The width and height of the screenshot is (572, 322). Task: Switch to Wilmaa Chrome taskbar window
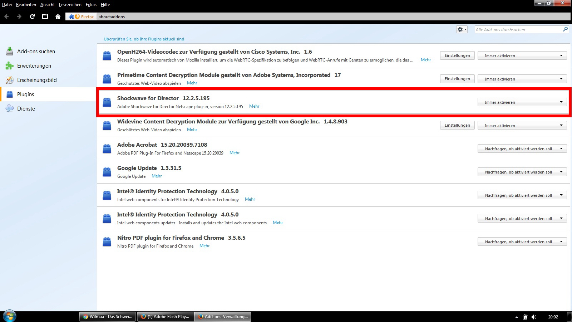[x=108, y=317]
